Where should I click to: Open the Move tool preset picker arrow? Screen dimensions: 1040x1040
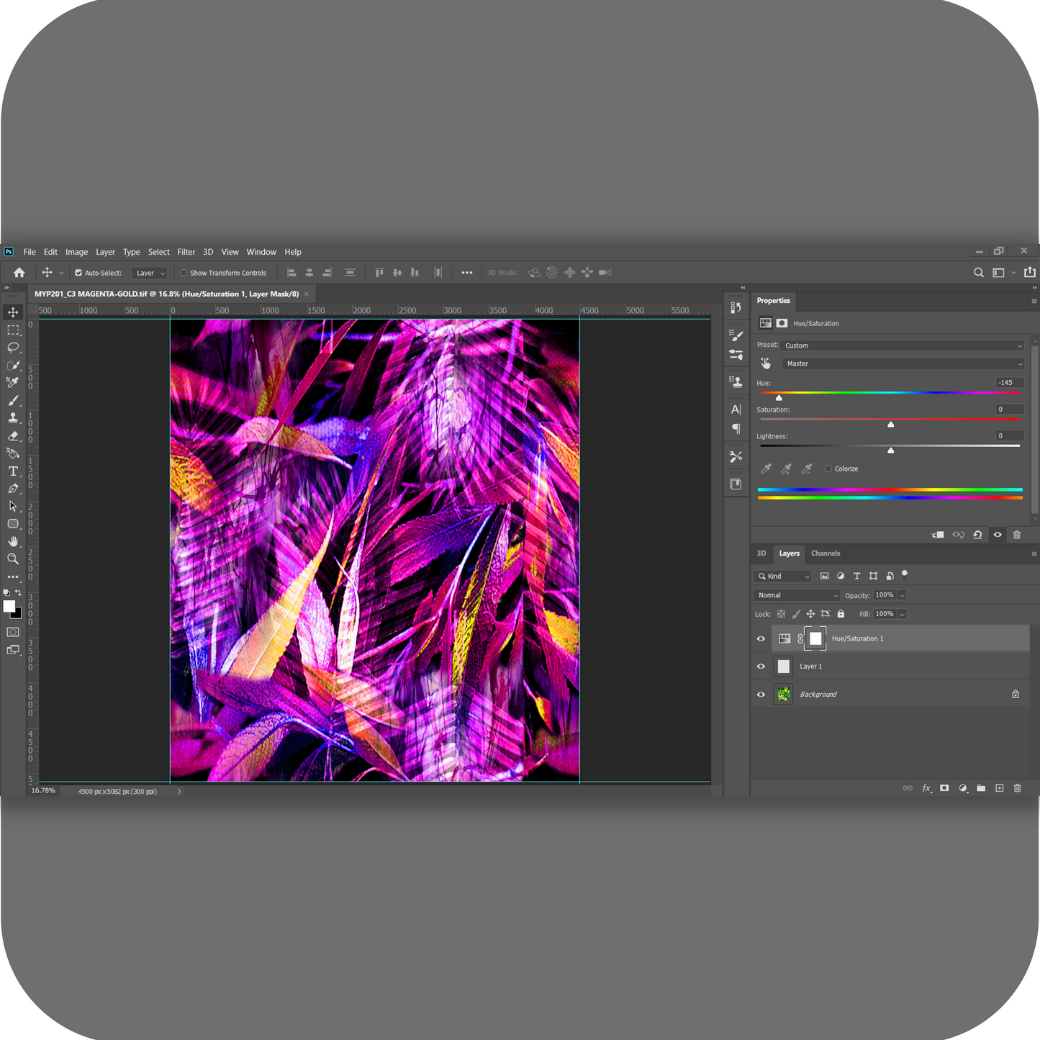point(61,273)
